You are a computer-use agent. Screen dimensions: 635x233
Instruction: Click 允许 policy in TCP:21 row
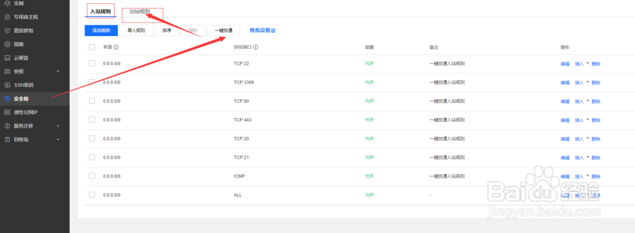click(x=369, y=157)
